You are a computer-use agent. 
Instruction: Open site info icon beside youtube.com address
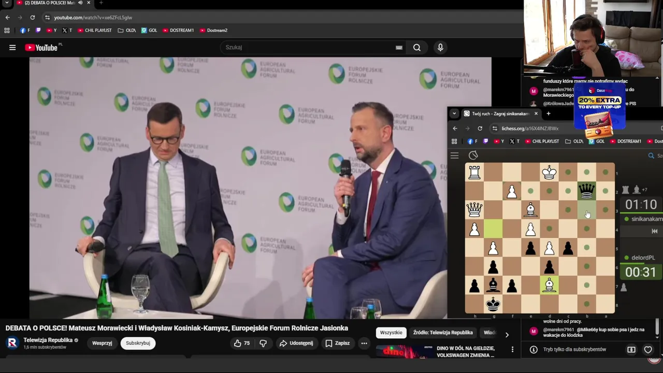(x=47, y=18)
